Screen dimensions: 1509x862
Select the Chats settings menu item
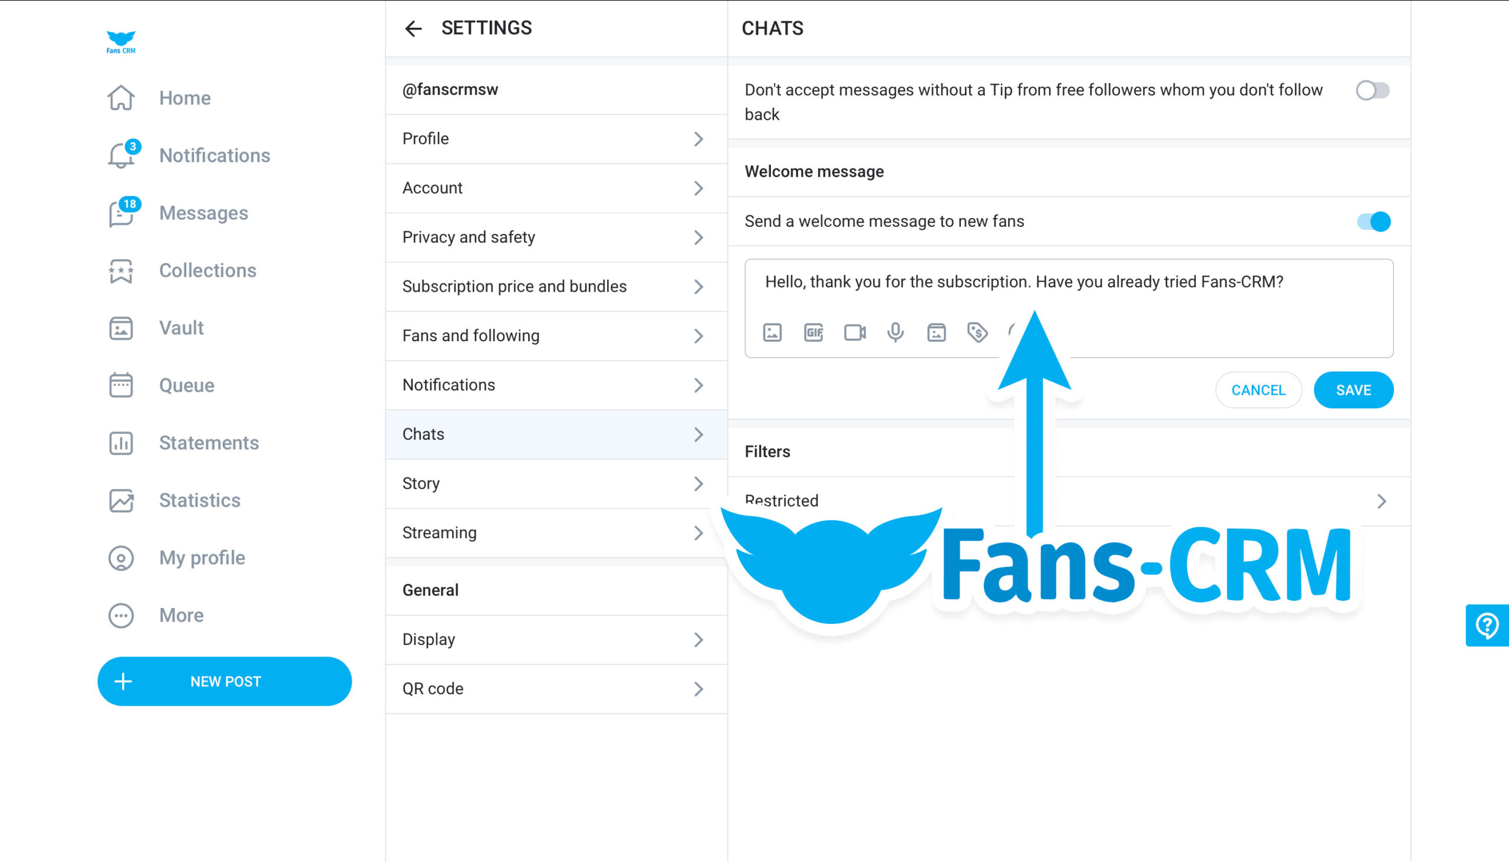555,434
